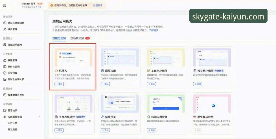Click the 机器人 robot icon

(x=56, y=71)
